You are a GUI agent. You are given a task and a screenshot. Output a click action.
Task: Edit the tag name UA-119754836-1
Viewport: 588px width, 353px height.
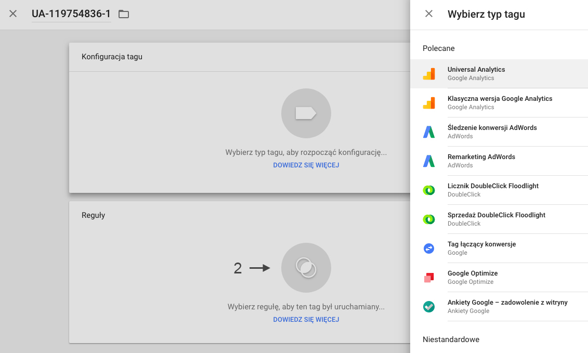click(71, 14)
